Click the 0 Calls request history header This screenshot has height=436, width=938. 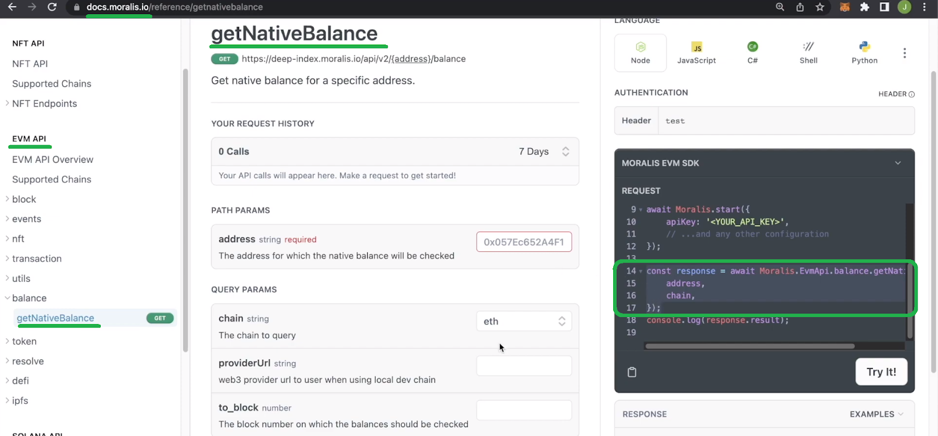click(395, 152)
